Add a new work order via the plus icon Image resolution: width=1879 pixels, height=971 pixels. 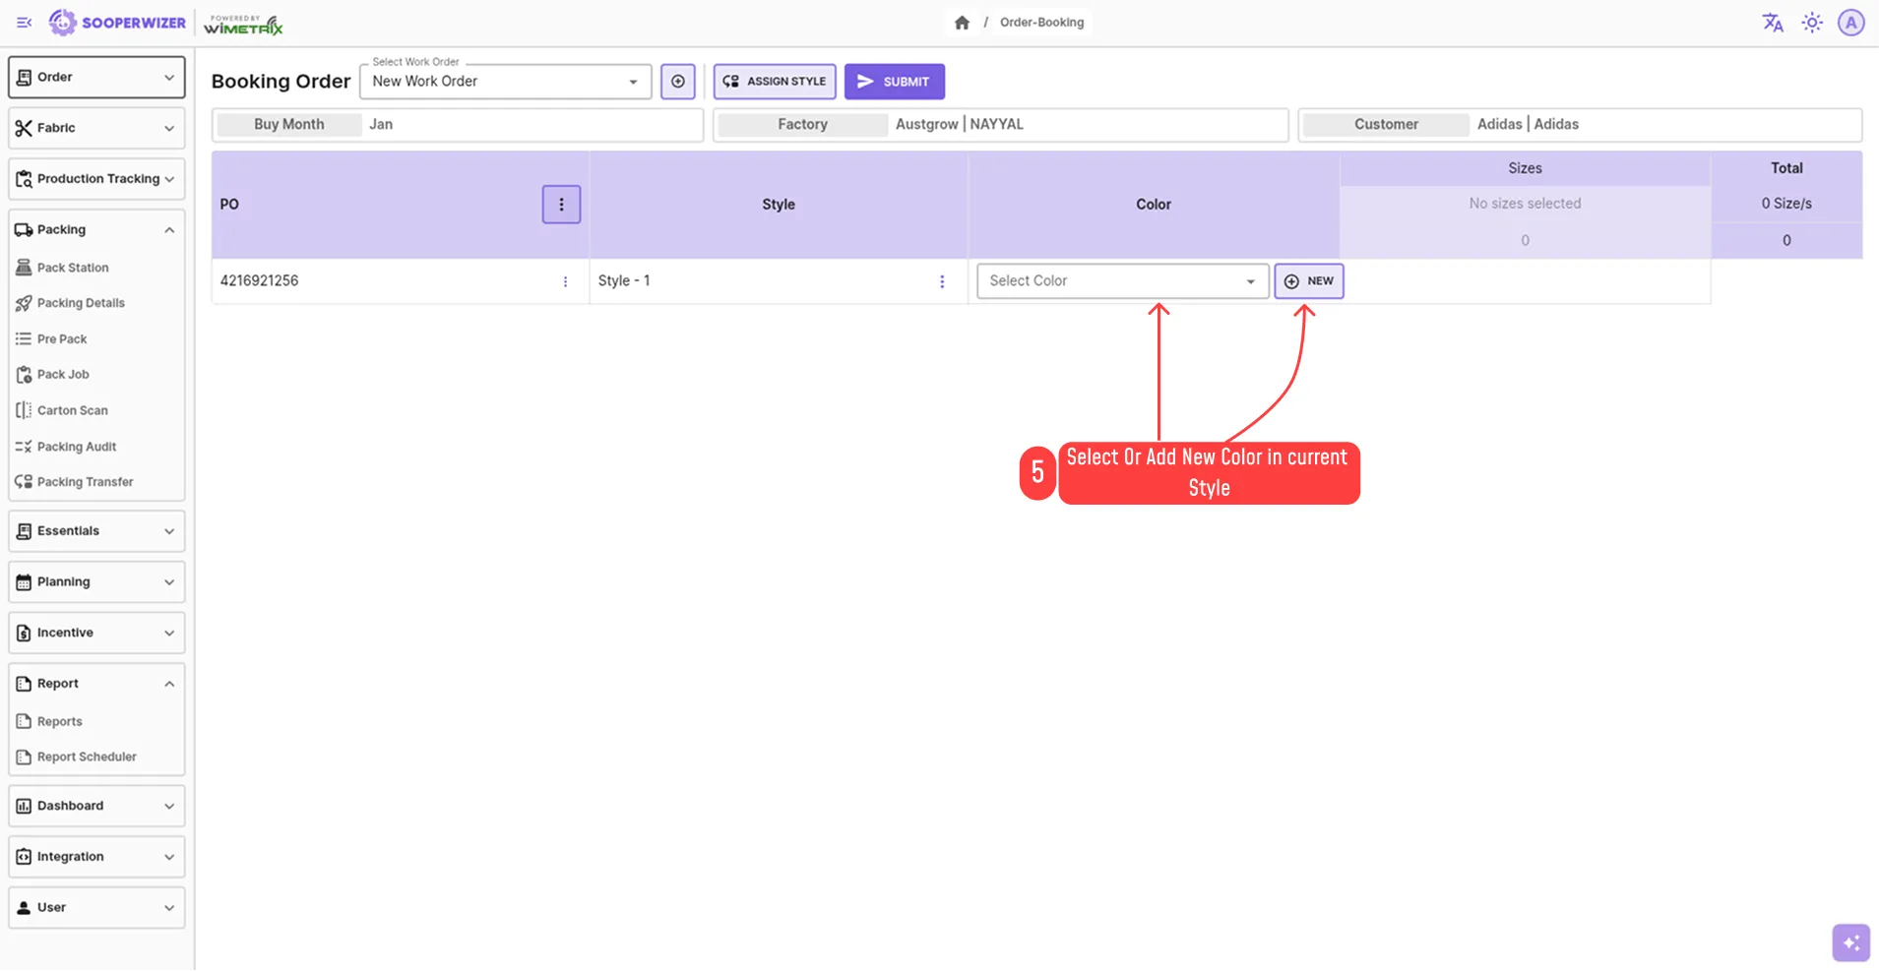(x=677, y=82)
